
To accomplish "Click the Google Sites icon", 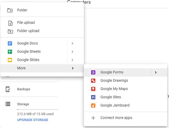I will [93, 97].
